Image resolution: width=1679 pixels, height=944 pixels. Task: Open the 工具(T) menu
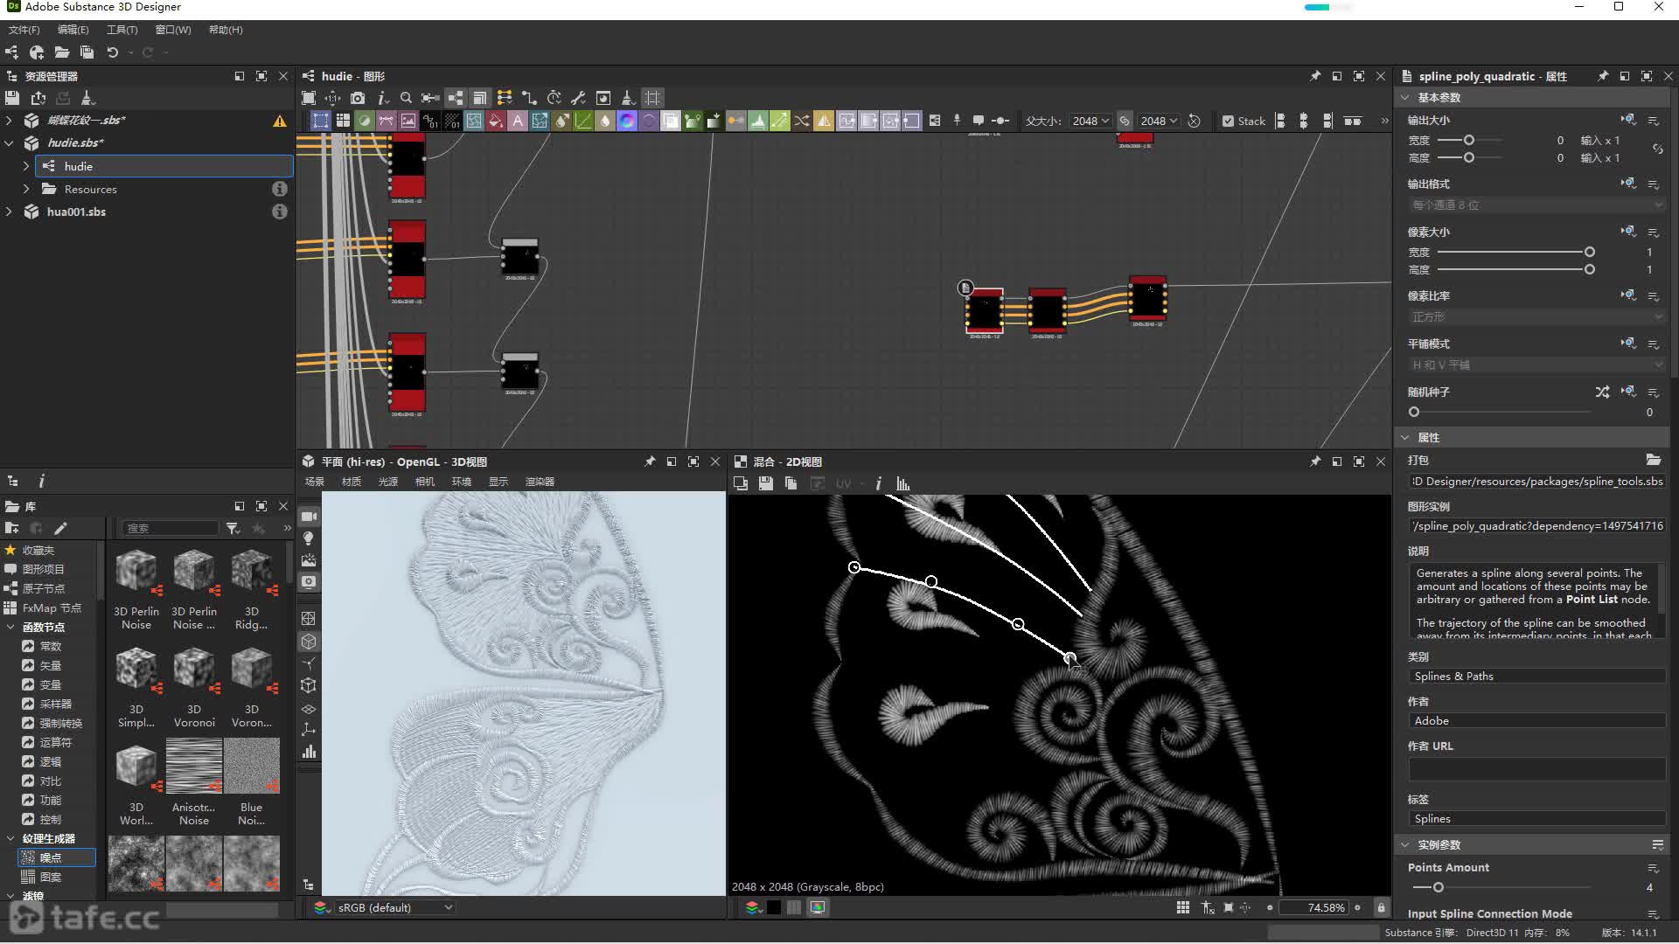[122, 30]
